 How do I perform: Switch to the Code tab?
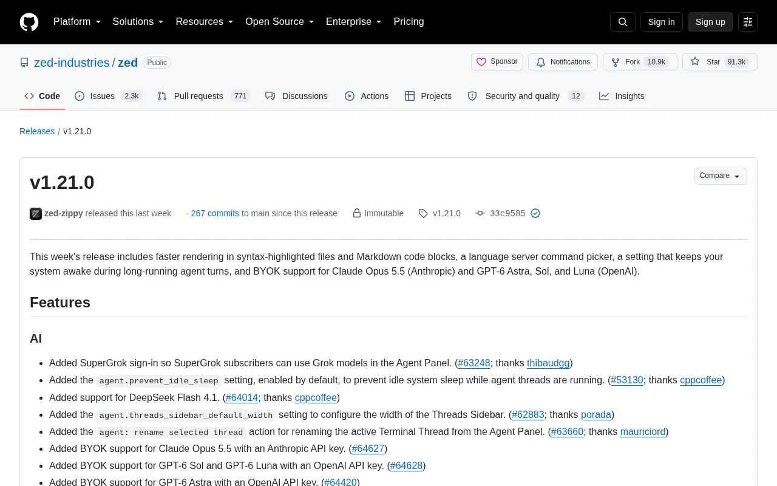tap(42, 96)
